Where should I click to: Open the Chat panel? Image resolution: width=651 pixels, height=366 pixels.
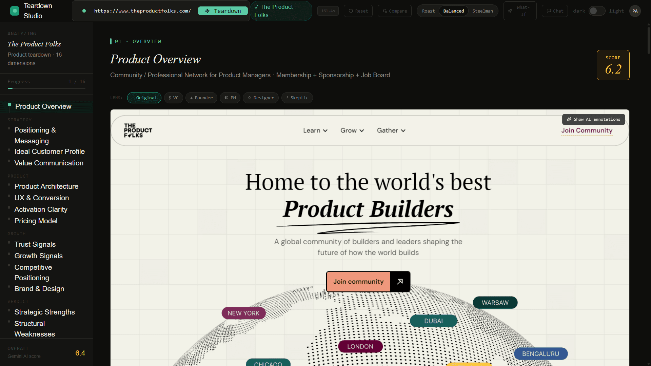tap(555, 11)
